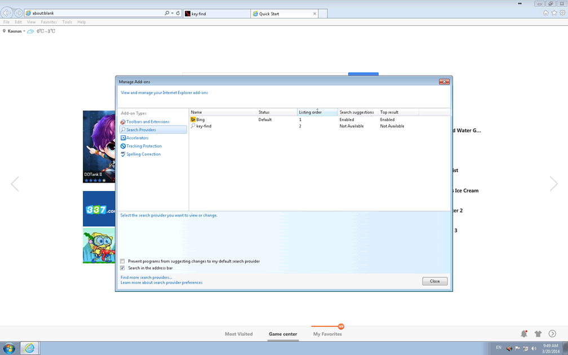Viewport: 568px width, 355px height.
Task: Open the address bar search dropdown arrow
Action: [172, 13]
